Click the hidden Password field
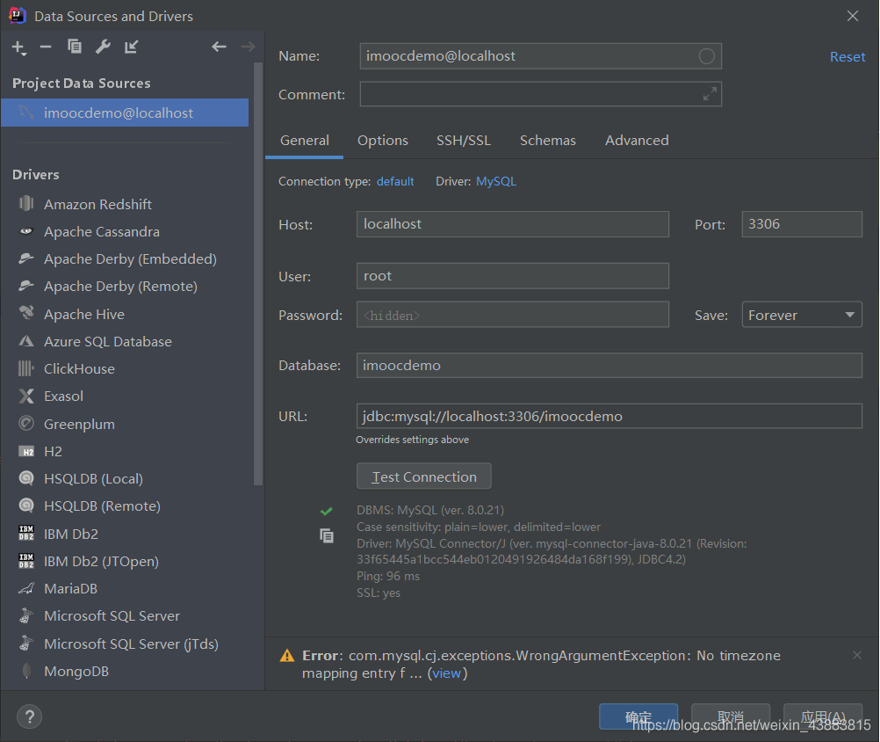This screenshot has height=742, width=880. coord(512,315)
